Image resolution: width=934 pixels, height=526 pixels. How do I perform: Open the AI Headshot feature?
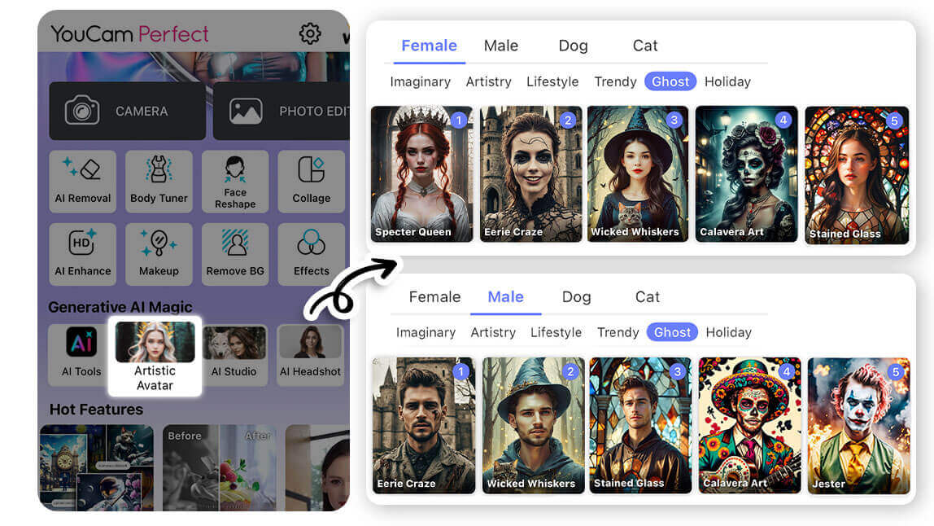(310, 353)
